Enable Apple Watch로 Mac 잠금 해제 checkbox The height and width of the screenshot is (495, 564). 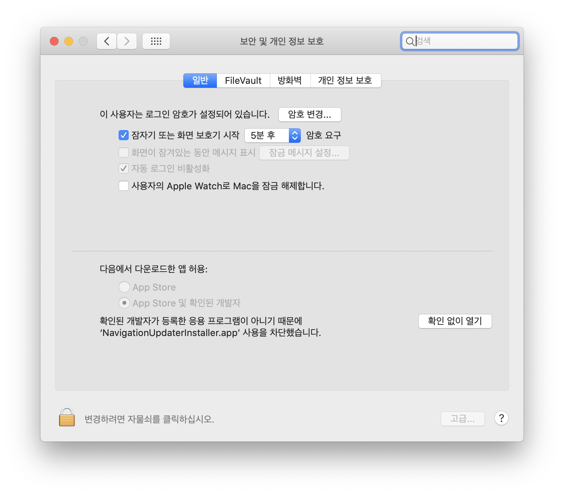pos(124,186)
